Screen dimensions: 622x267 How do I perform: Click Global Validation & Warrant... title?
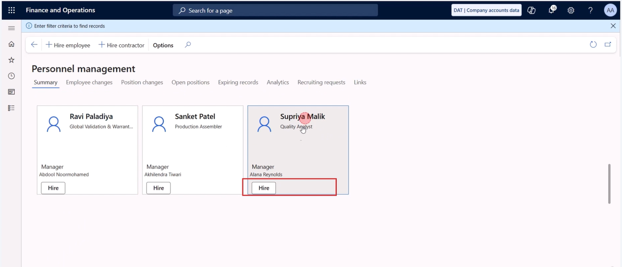[101, 127]
